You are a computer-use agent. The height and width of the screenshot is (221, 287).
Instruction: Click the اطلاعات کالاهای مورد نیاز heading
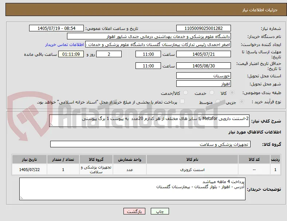tap(255, 132)
